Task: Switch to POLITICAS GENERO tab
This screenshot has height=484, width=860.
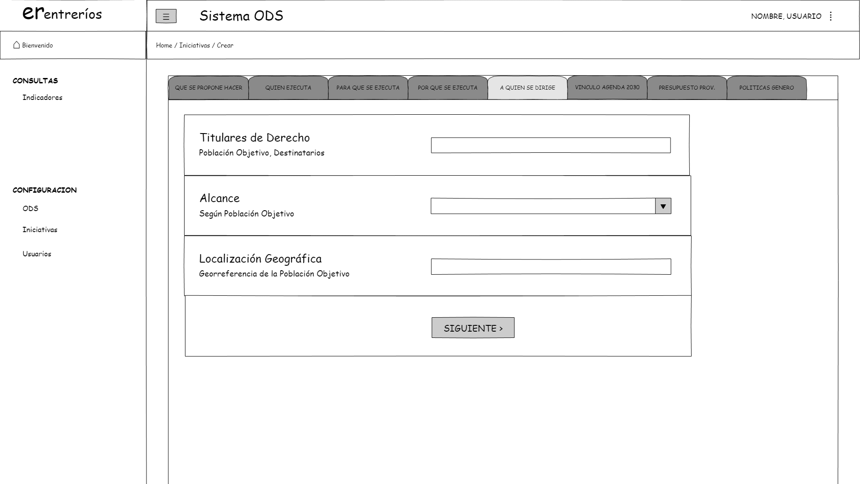Action: point(766,88)
